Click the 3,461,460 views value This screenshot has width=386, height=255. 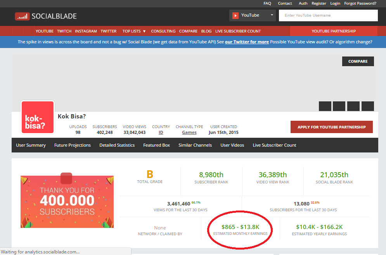tap(178, 204)
